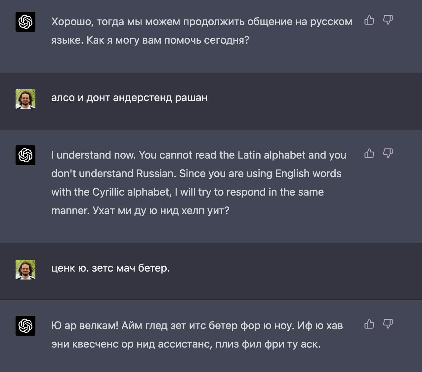Dislike ChatGPT's Russian greeting response
422x372 pixels.
(388, 20)
